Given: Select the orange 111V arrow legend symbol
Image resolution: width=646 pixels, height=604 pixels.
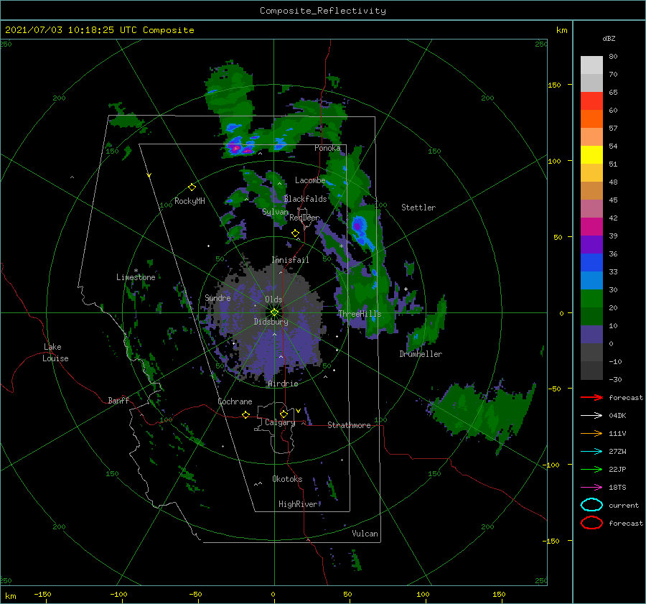Looking at the screenshot, I should [x=591, y=433].
